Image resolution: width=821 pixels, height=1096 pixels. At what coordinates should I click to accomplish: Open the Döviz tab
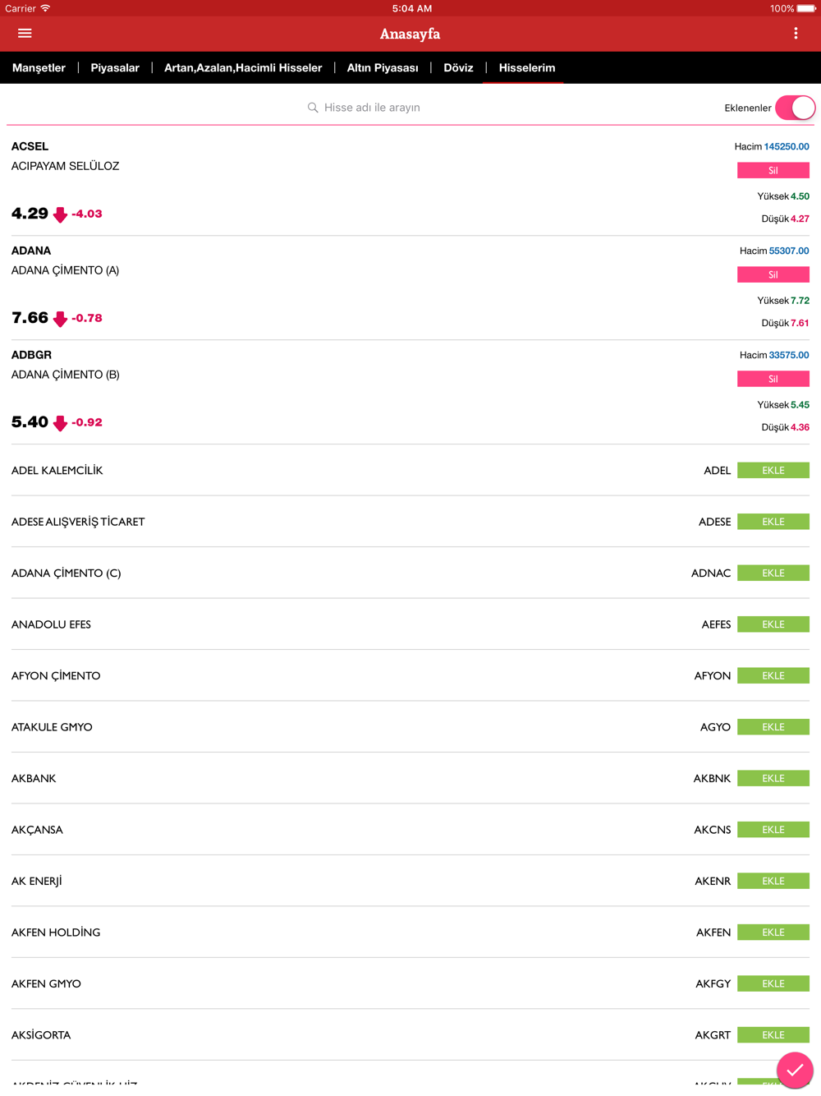pyautogui.click(x=458, y=68)
